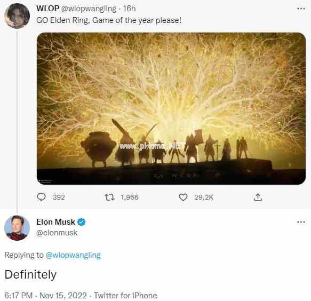Click the reply speech bubble icon

(x=41, y=197)
